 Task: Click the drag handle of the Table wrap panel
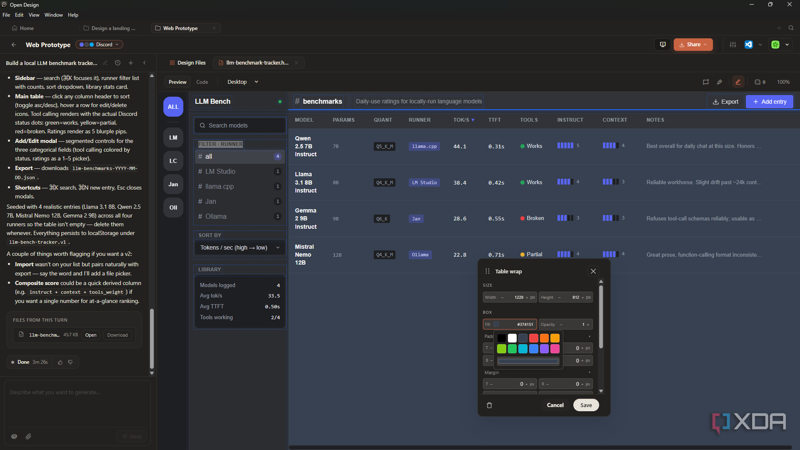click(x=487, y=271)
